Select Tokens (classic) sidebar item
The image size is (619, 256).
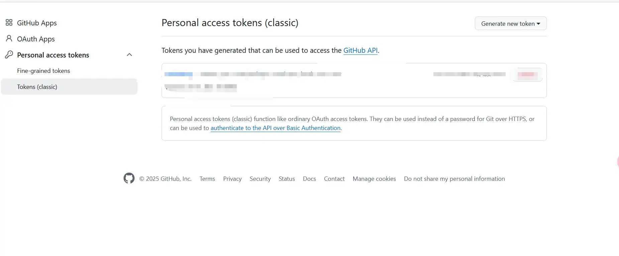pyautogui.click(x=37, y=87)
